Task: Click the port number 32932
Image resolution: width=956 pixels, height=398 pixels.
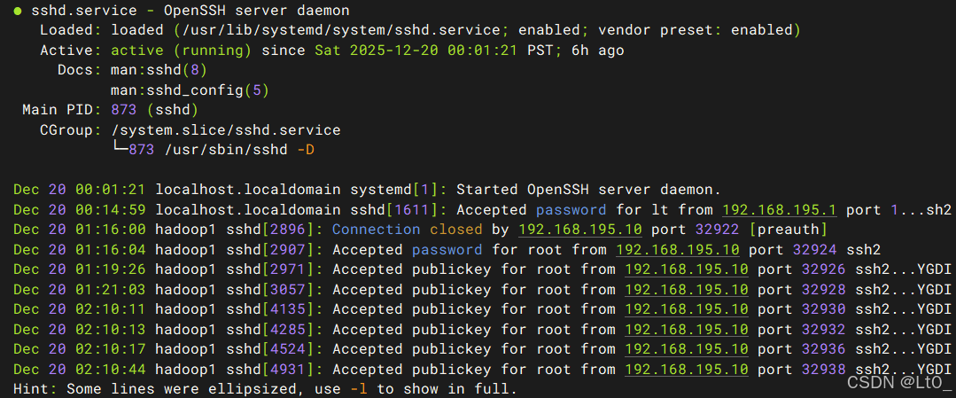Action: [824, 331]
